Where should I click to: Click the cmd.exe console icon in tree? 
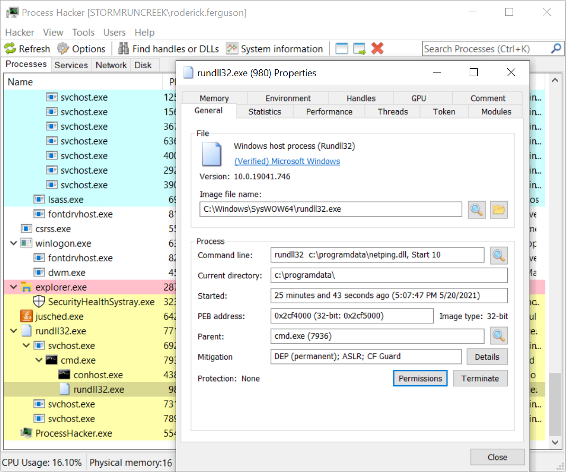(52, 360)
